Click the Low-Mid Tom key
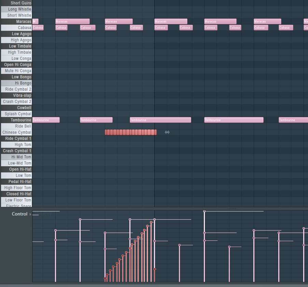Image resolution: width=308 pixels, height=287 pixels. [16, 163]
